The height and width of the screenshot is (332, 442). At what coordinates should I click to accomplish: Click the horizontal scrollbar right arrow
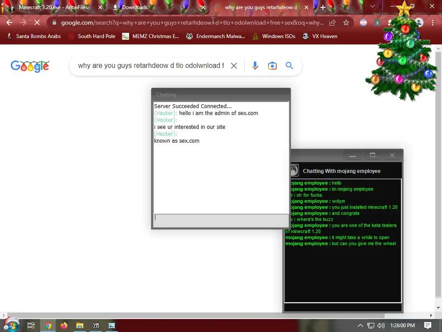pos(431,315)
